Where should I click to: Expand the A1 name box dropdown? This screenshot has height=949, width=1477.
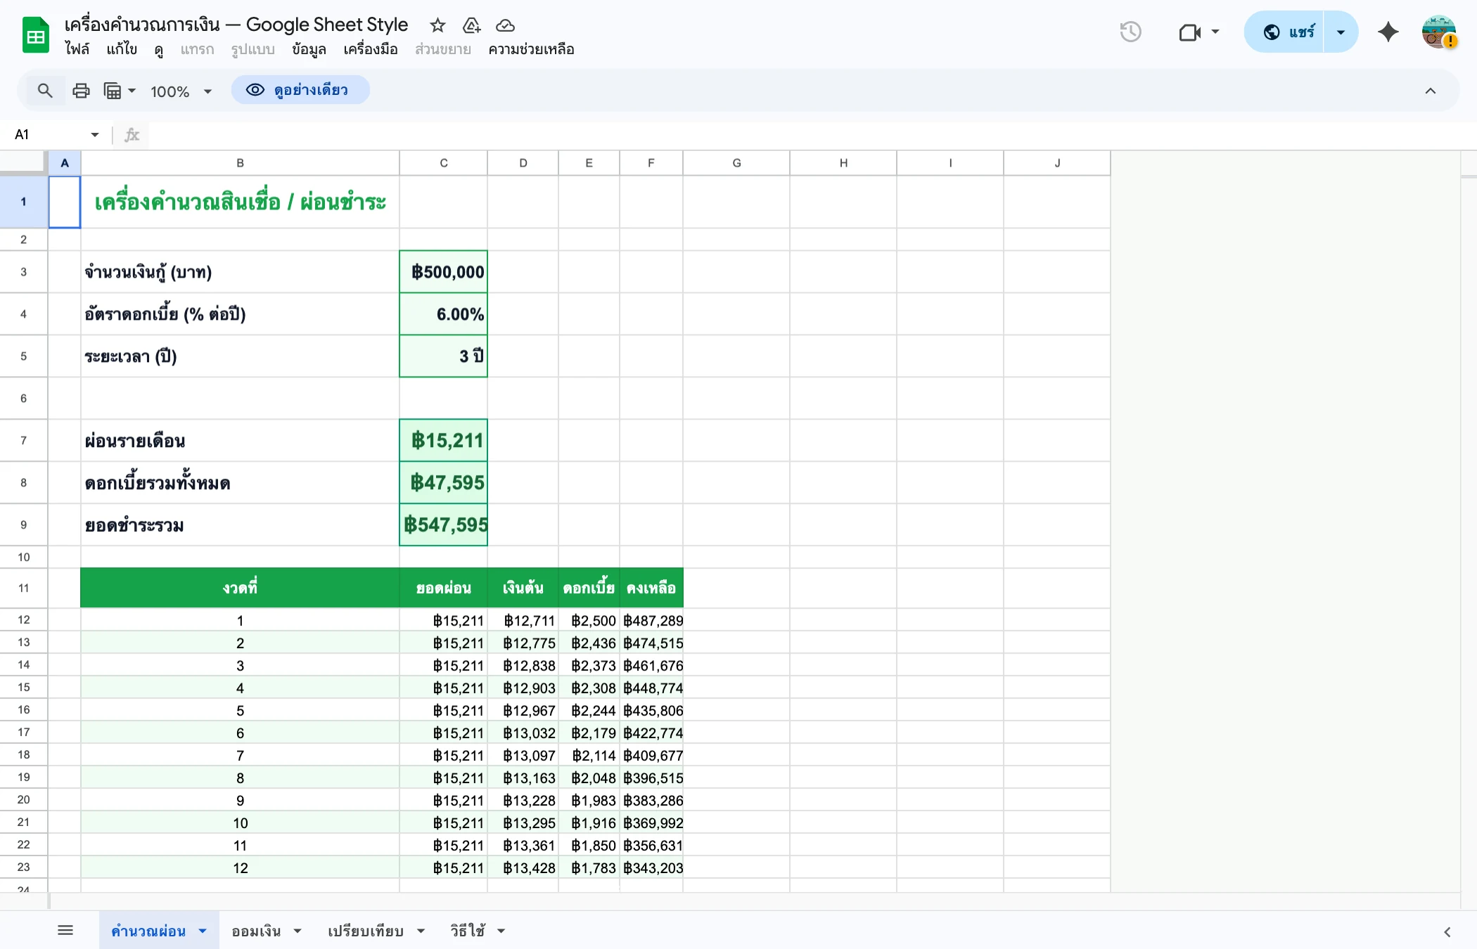click(94, 134)
